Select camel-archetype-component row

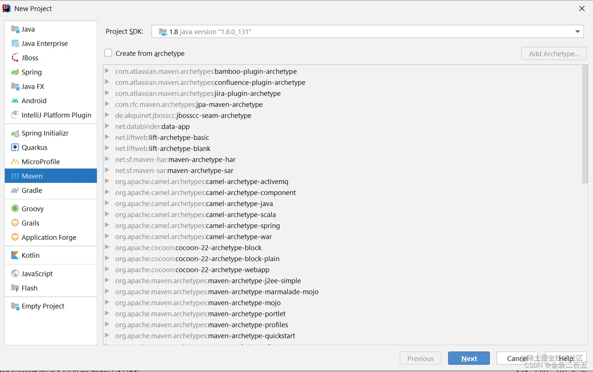point(343,192)
